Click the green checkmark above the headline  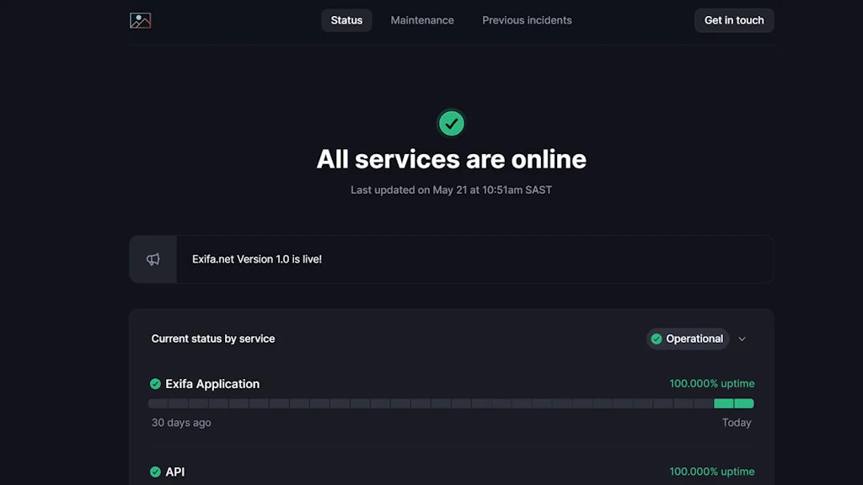click(x=451, y=123)
